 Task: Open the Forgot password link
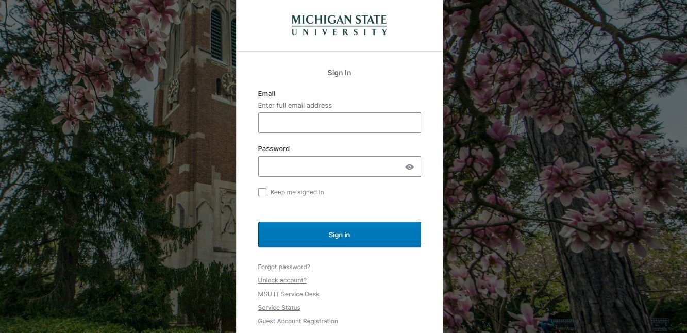point(283,267)
